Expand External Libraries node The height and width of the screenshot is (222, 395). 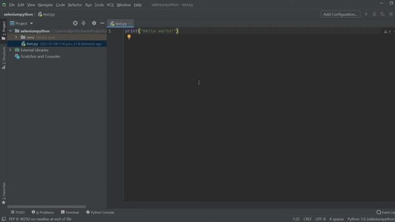click(x=10, y=50)
